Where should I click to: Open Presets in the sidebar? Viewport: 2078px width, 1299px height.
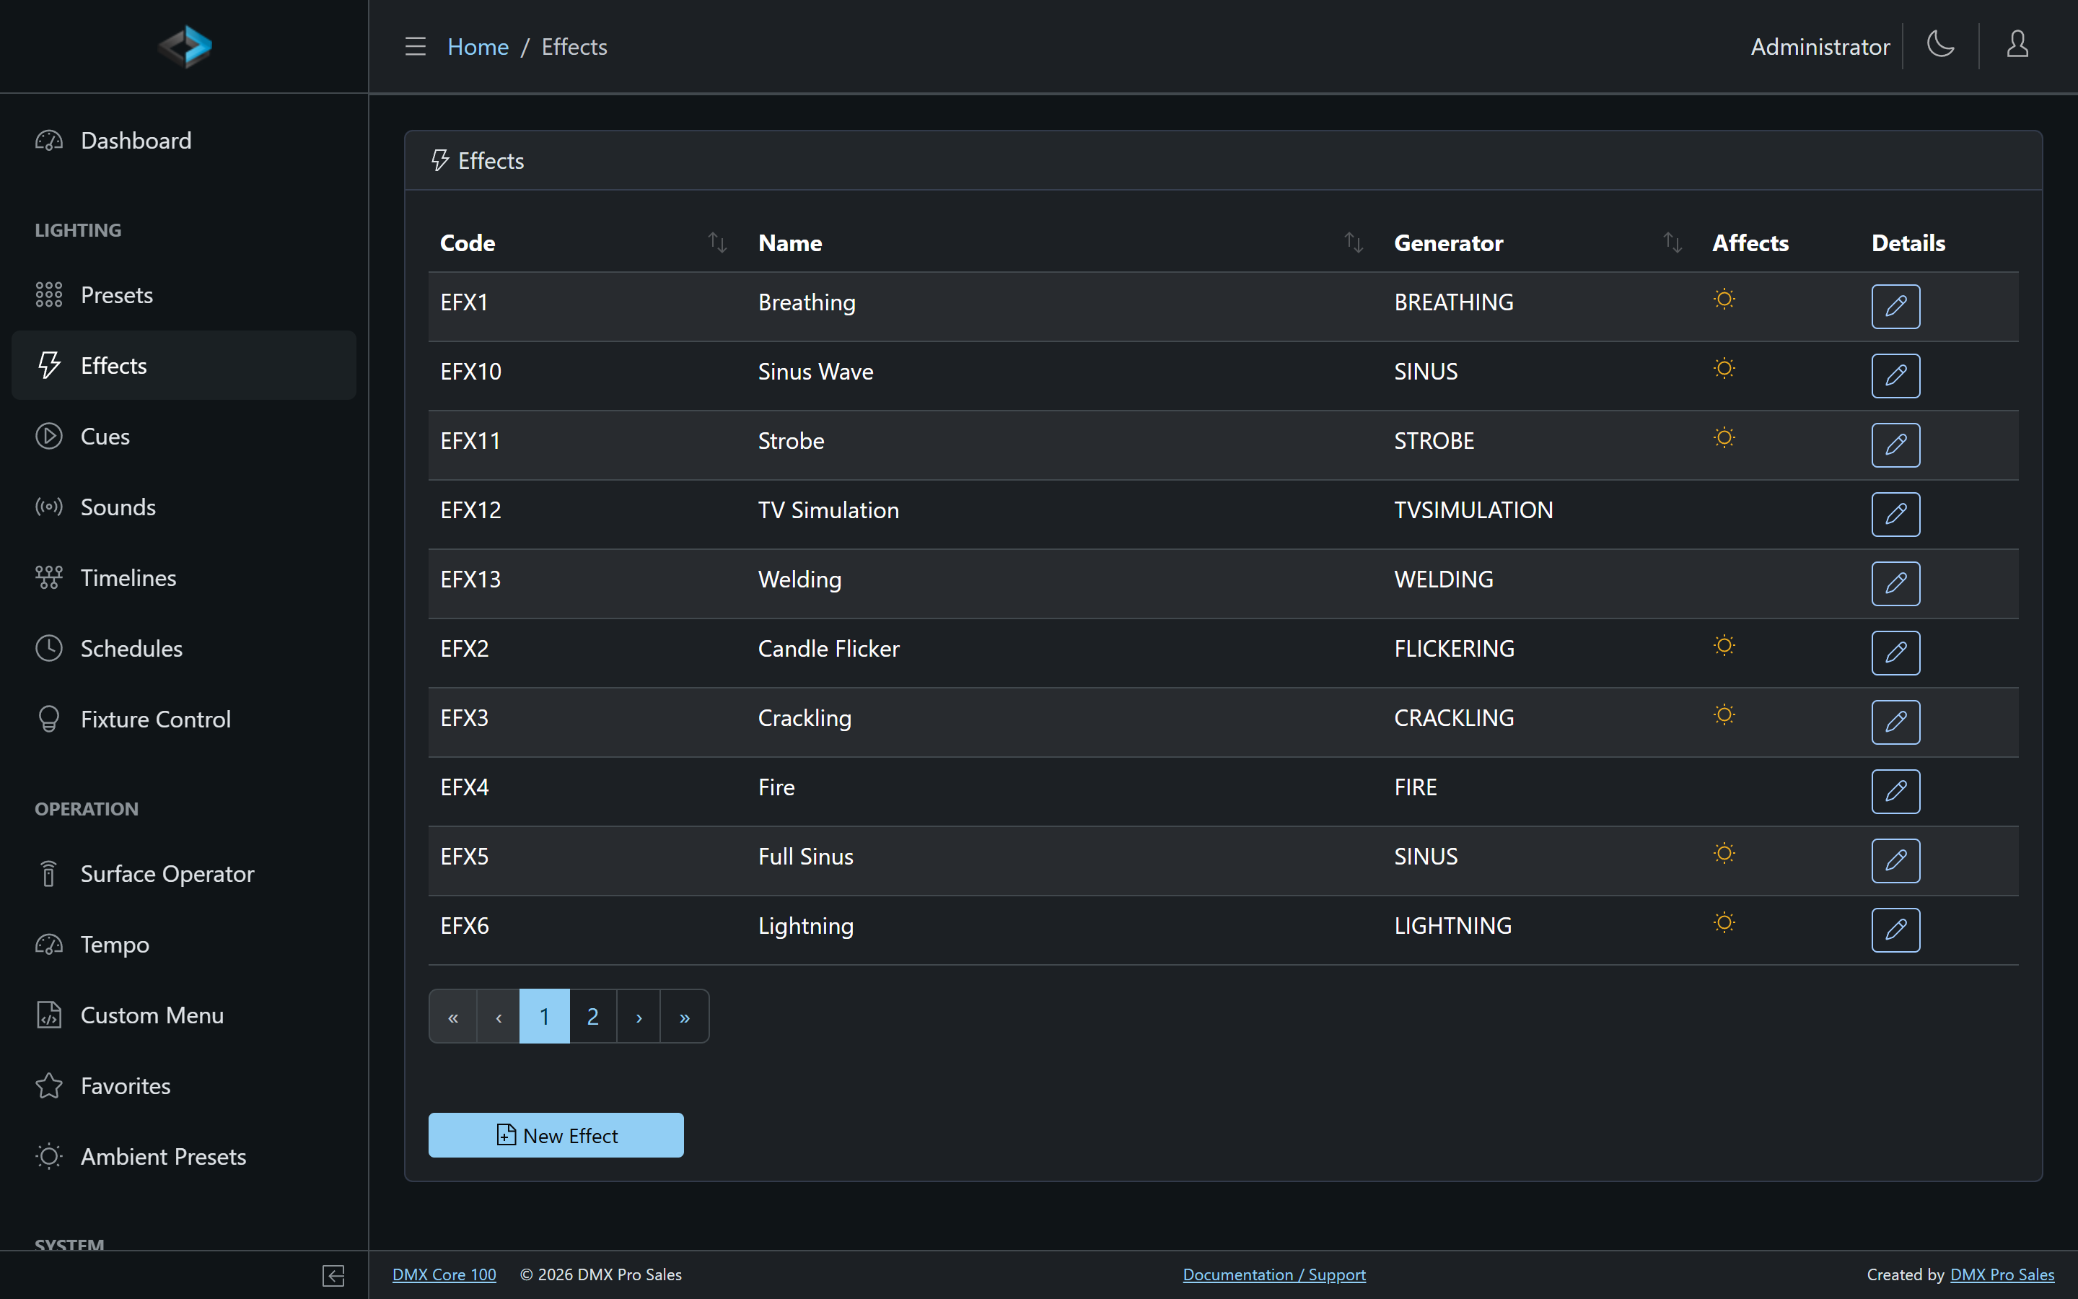[x=184, y=296]
